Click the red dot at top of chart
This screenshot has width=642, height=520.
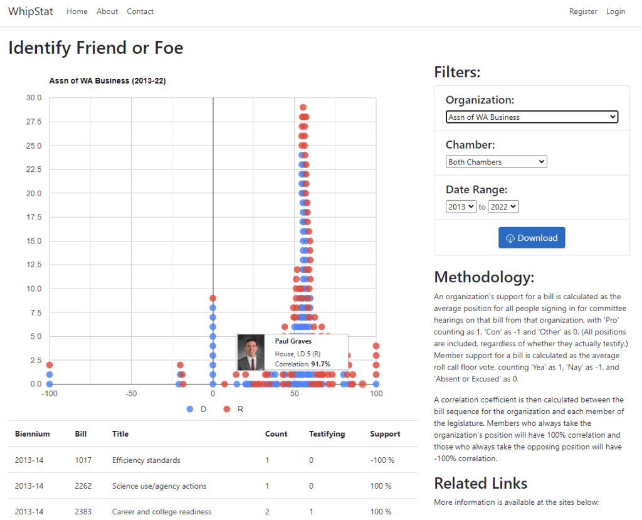tap(303, 107)
